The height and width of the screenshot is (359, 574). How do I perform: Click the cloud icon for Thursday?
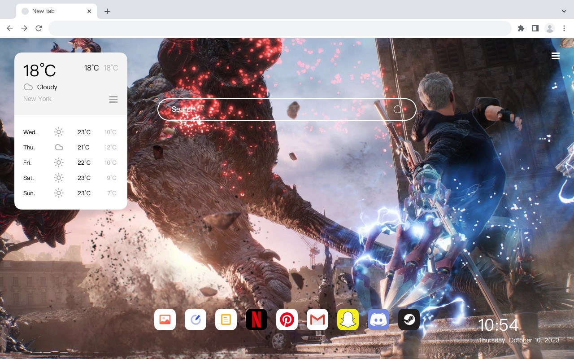click(x=59, y=147)
